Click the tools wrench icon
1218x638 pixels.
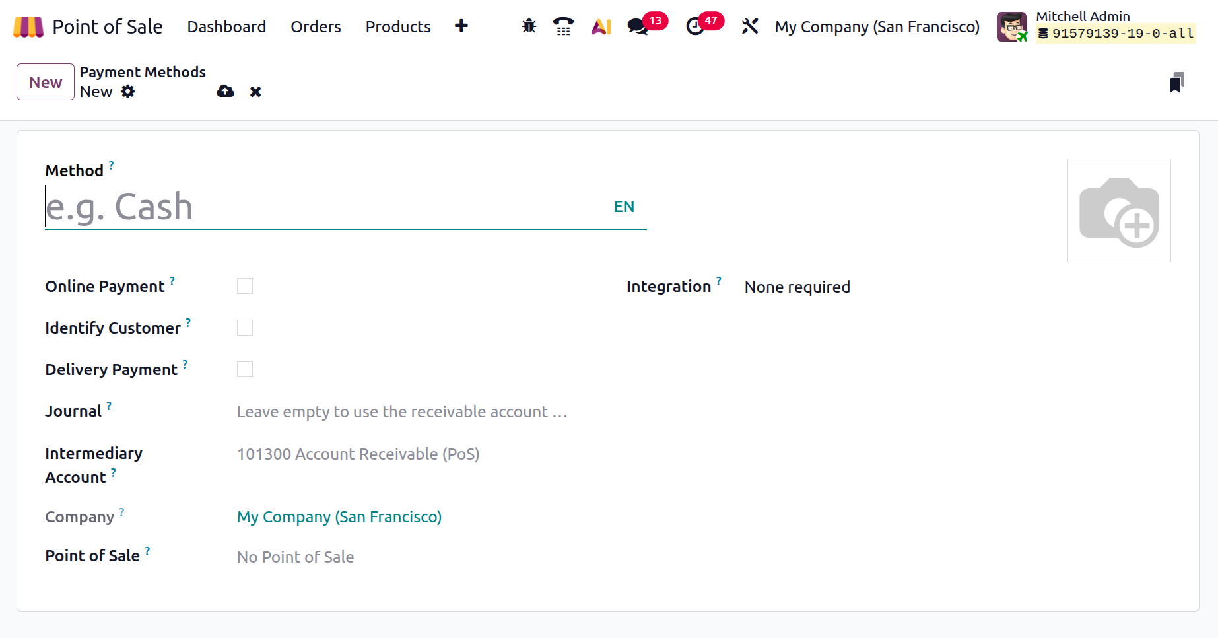(750, 26)
